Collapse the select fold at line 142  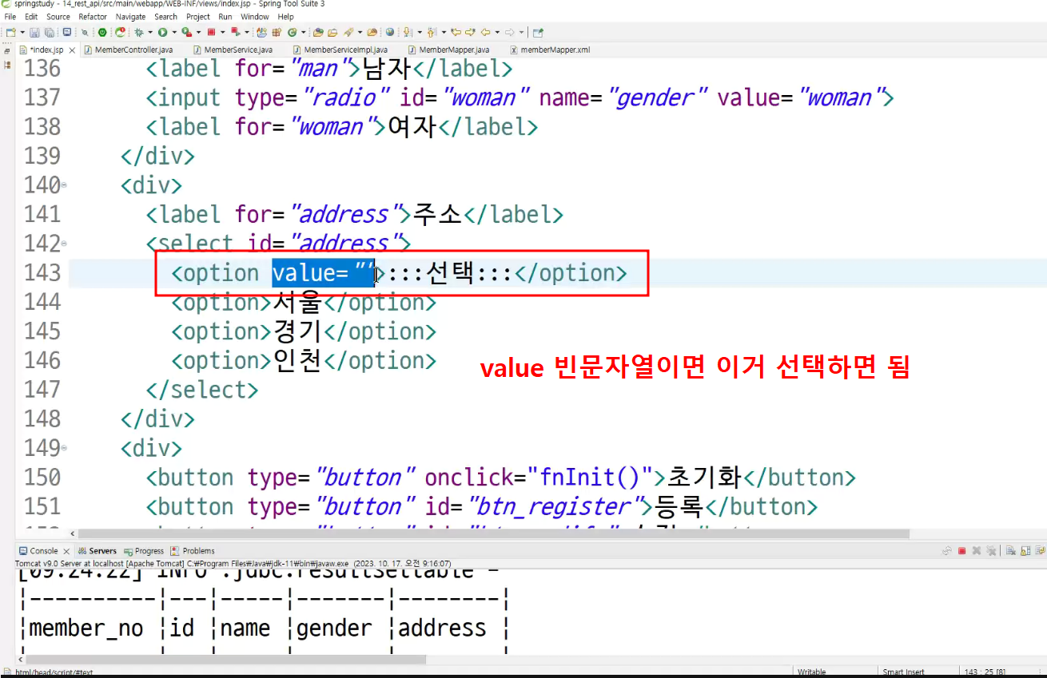(x=64, y=244)
